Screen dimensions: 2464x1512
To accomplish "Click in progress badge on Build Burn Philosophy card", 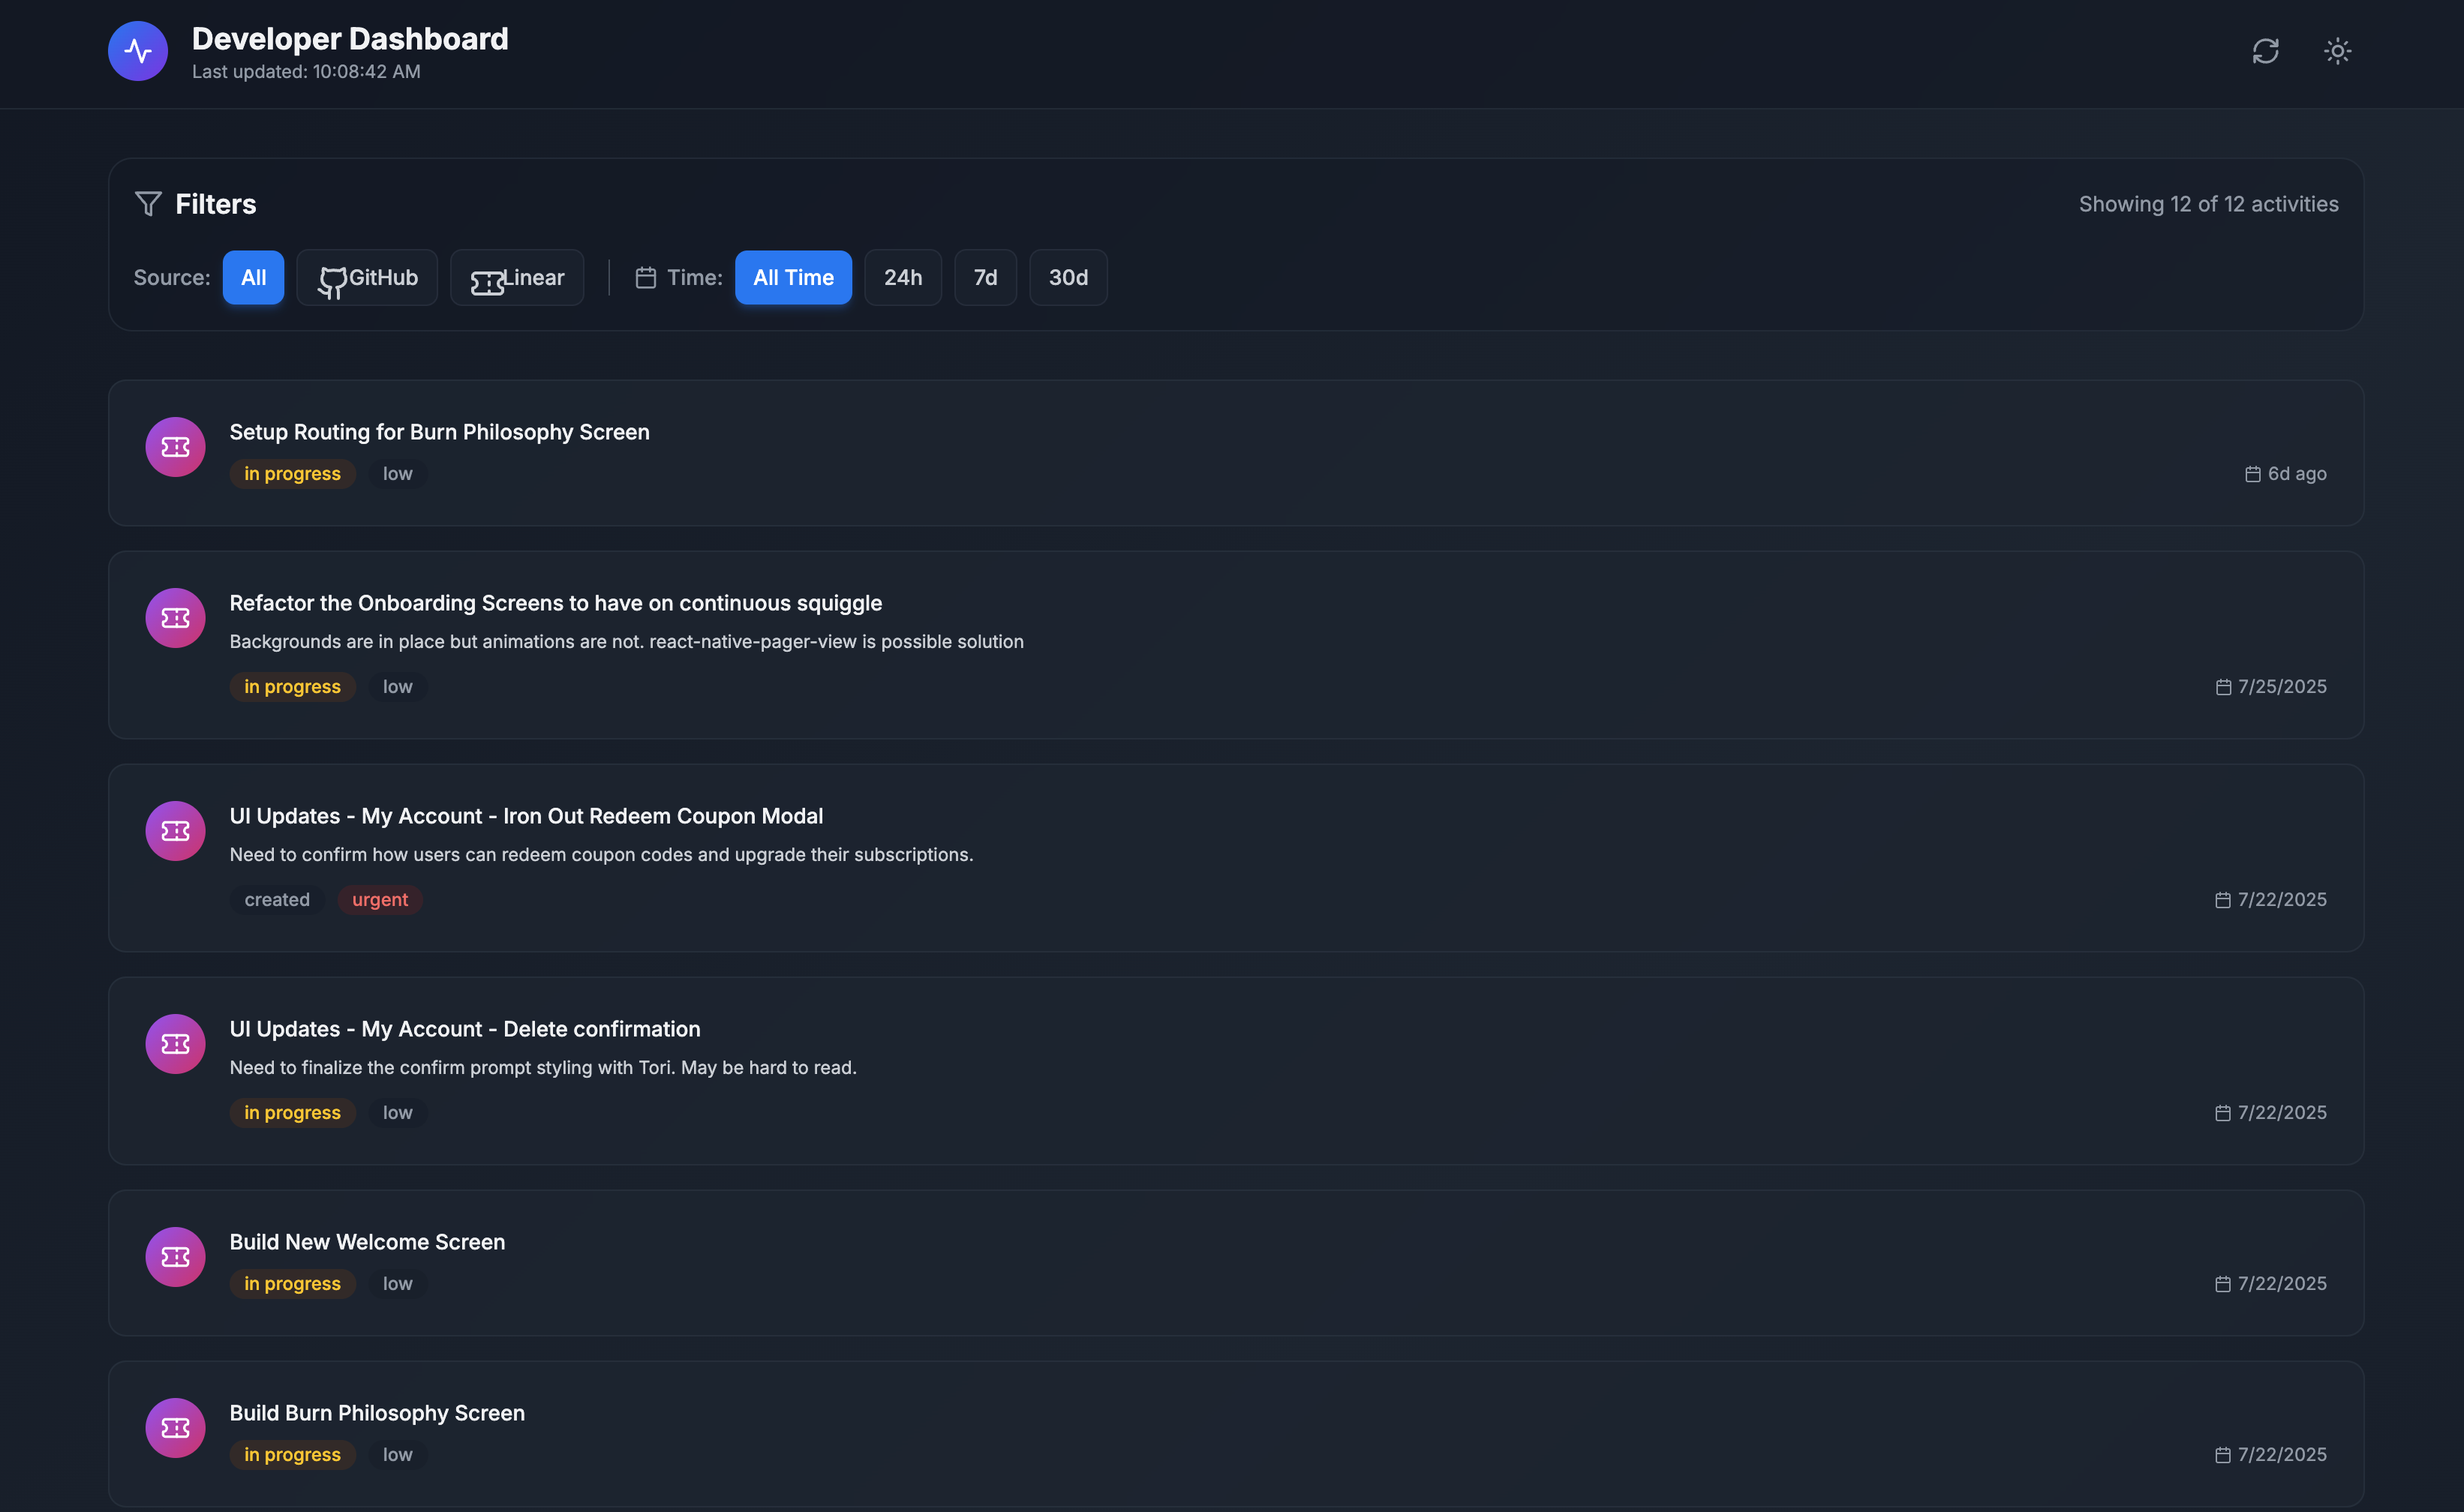I will [x=292, y=1455].
